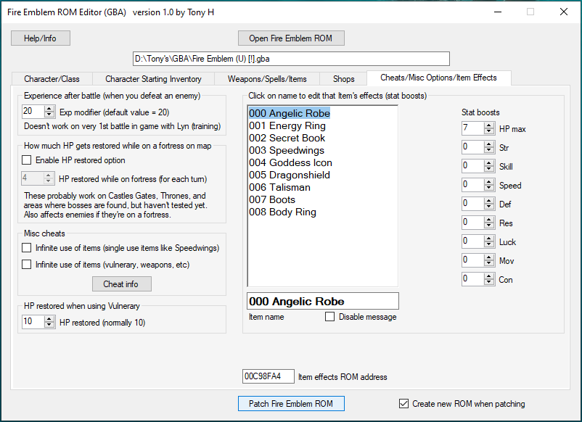
Task: Go to the Shops tab
Action: click(x=343, y=78)
